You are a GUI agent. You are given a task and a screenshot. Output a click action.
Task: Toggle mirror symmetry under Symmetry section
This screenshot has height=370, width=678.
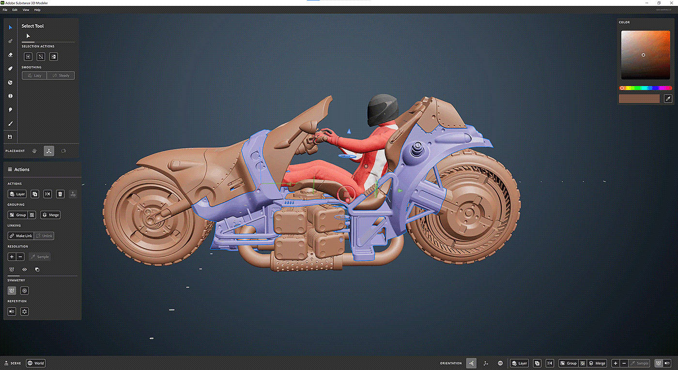coord(12,291)
